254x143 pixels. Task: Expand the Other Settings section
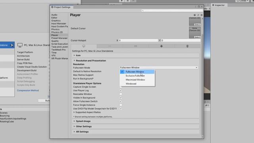(74, 126)
